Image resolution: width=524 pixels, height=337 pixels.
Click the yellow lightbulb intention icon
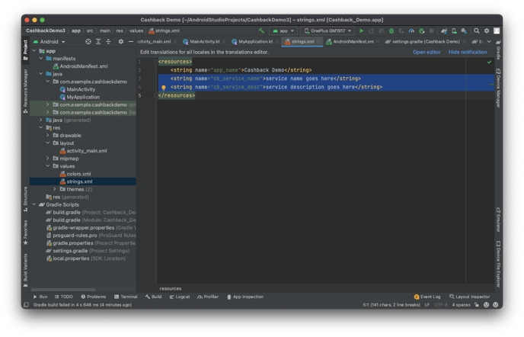(x=163, y=88)
